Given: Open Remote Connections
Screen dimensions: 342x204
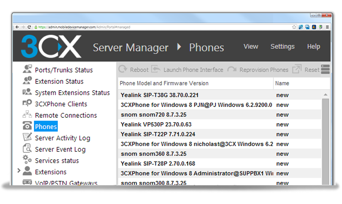Looking at the screenshot, I should (x=66, y=115).
